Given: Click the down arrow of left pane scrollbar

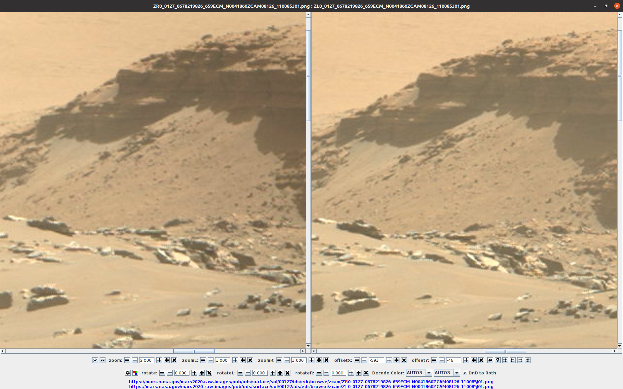Looking at the screenshot, I should [308, 346].
